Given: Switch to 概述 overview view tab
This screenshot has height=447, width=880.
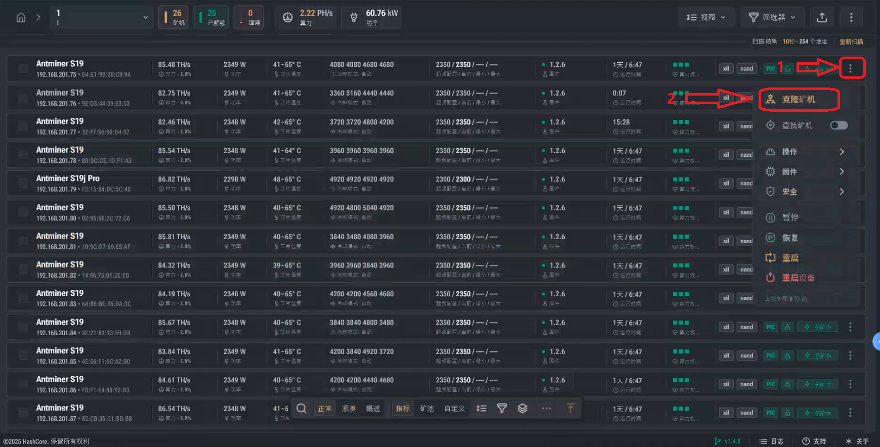Looking at the screenshot, I should (373, 409).
